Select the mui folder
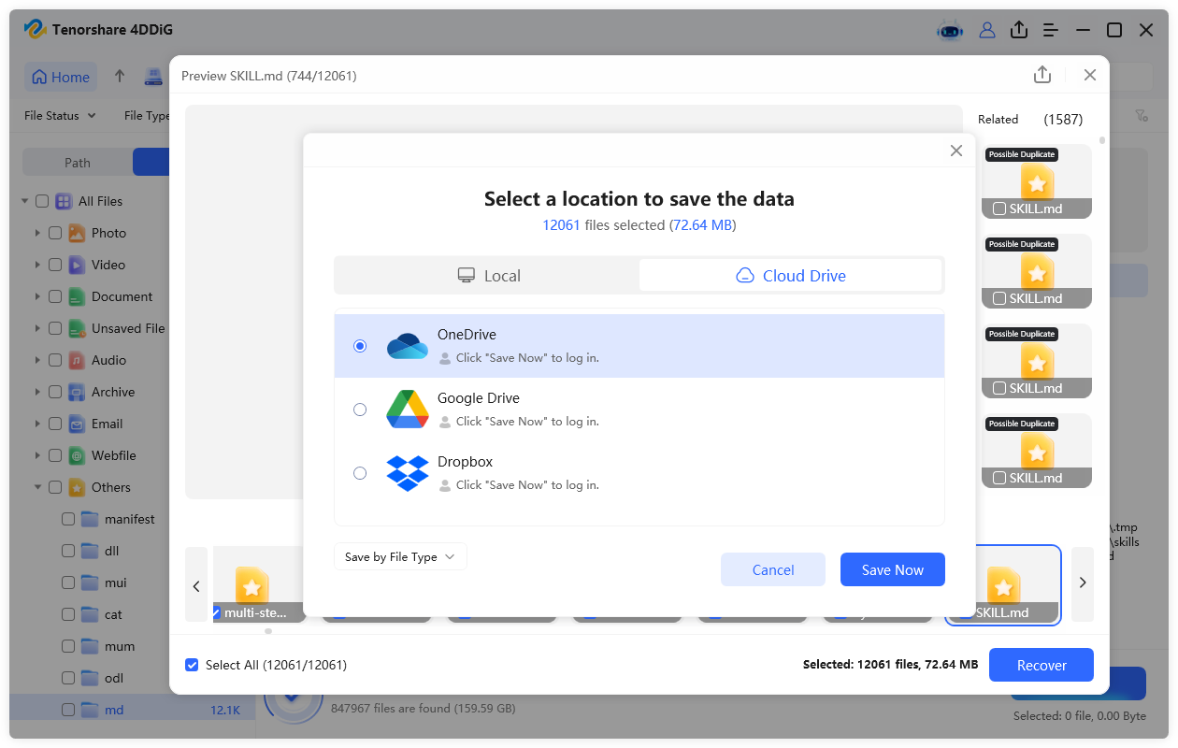 point(115,583)
